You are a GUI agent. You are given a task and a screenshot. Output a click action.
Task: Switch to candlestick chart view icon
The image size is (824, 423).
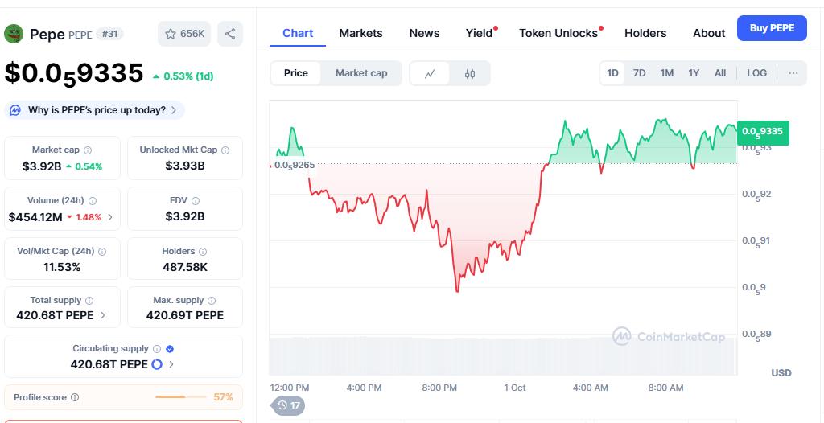click(470, 73)
